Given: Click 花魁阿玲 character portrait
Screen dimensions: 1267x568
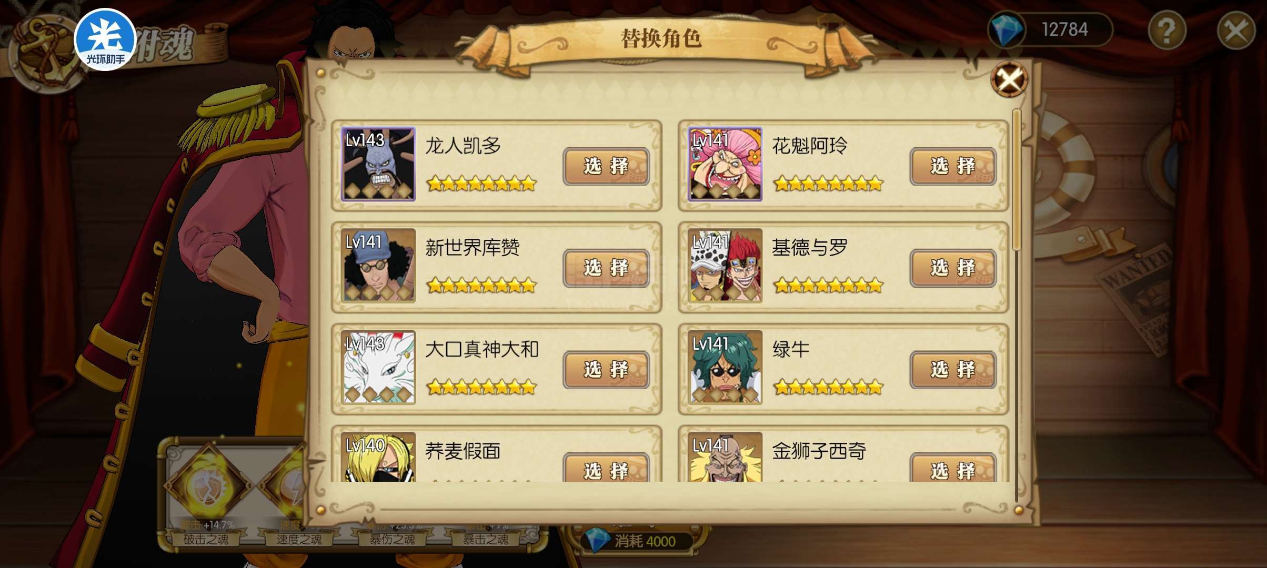Looking at the screenshot, I should (x=725, y=164).
